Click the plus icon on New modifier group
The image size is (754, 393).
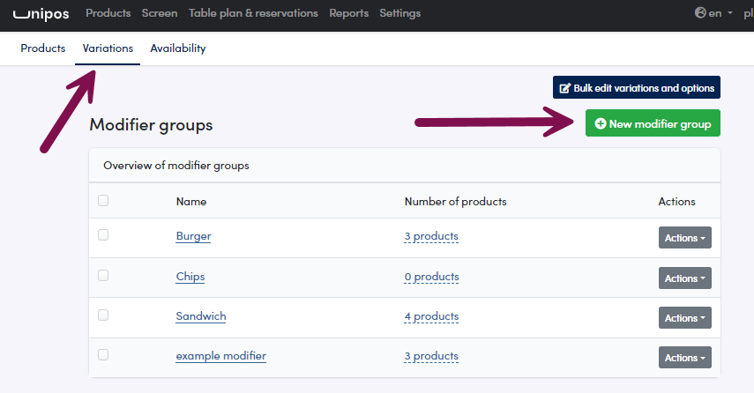click(x=601, y=124)
